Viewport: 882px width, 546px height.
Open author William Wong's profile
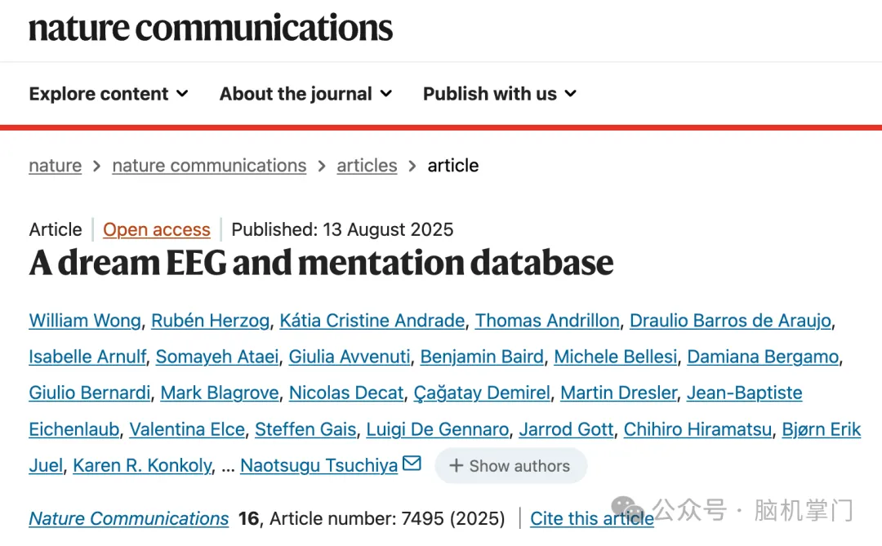[85, 321]
